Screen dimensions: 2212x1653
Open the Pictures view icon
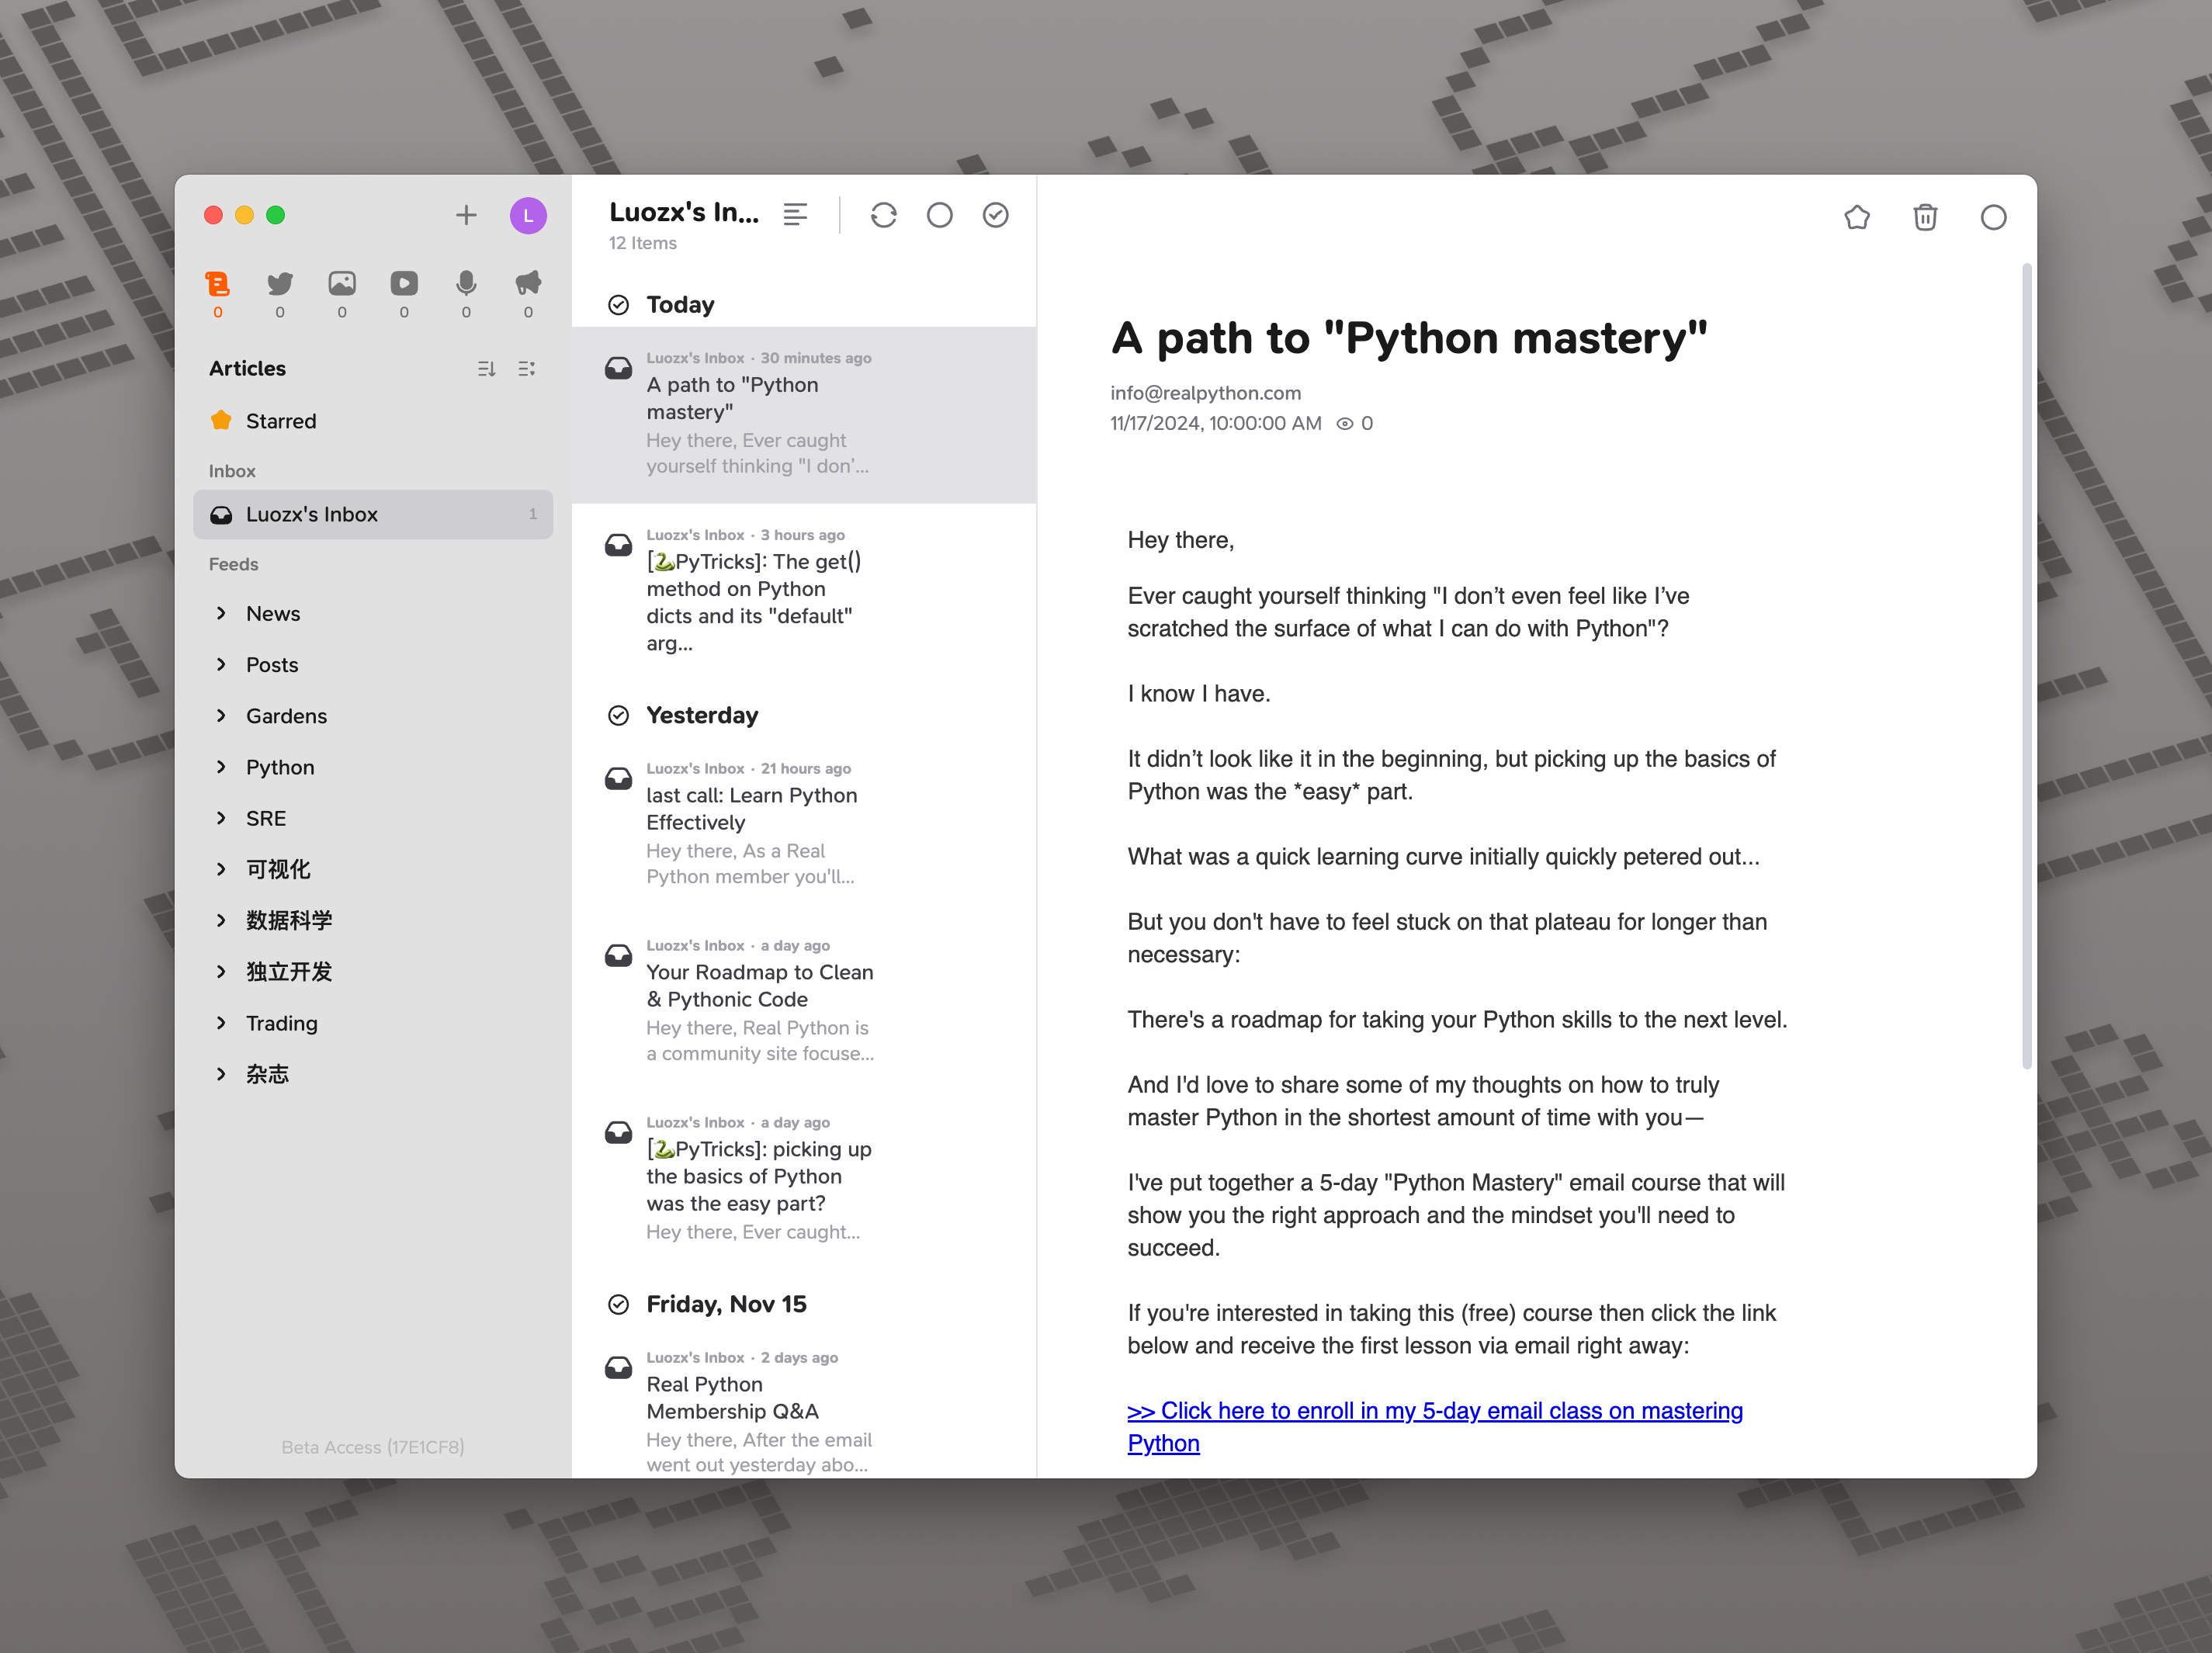coord(342,284)
